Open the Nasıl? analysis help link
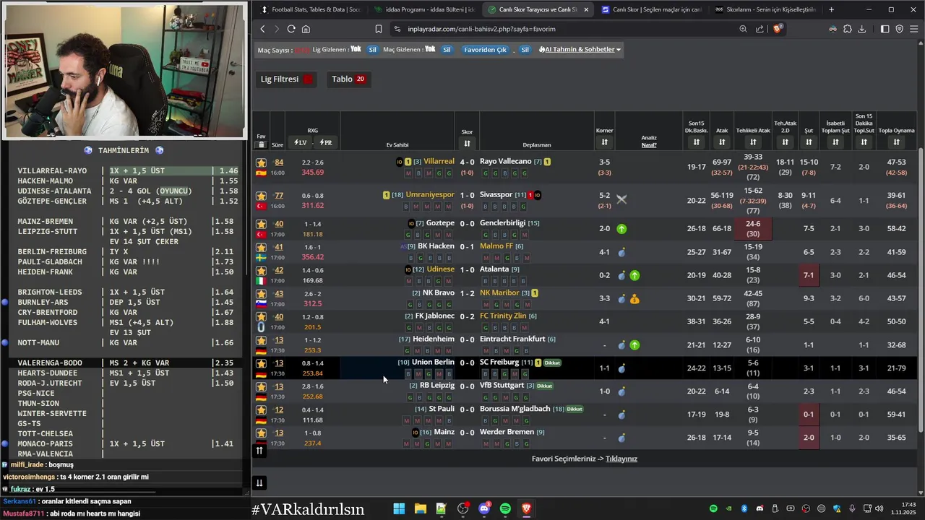 pos(649,144)
